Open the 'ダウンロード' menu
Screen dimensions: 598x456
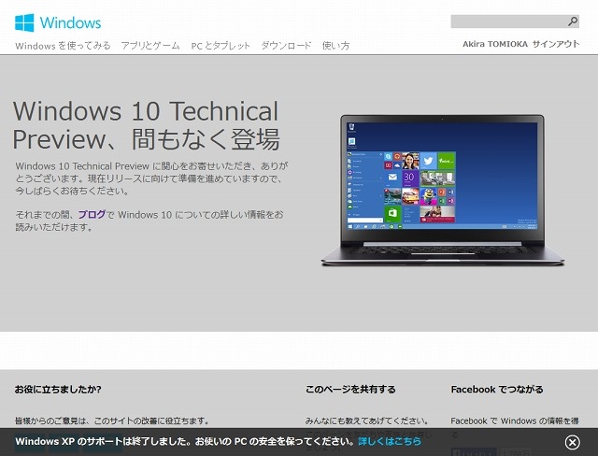pos(286,46)
